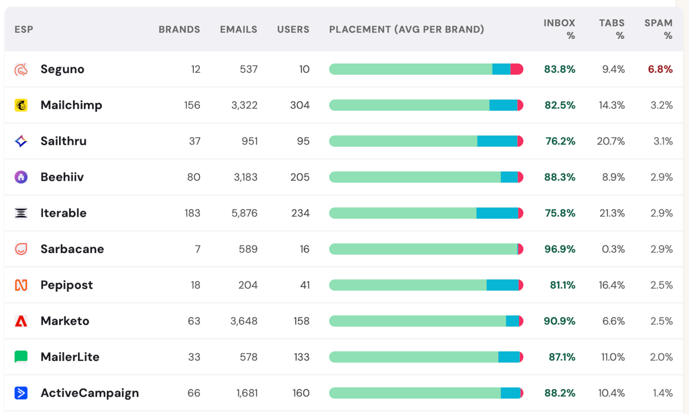Click Sarbacane's 0.3% tabs value
This screenshot has width=689, height=414.
tap(613, 249)
